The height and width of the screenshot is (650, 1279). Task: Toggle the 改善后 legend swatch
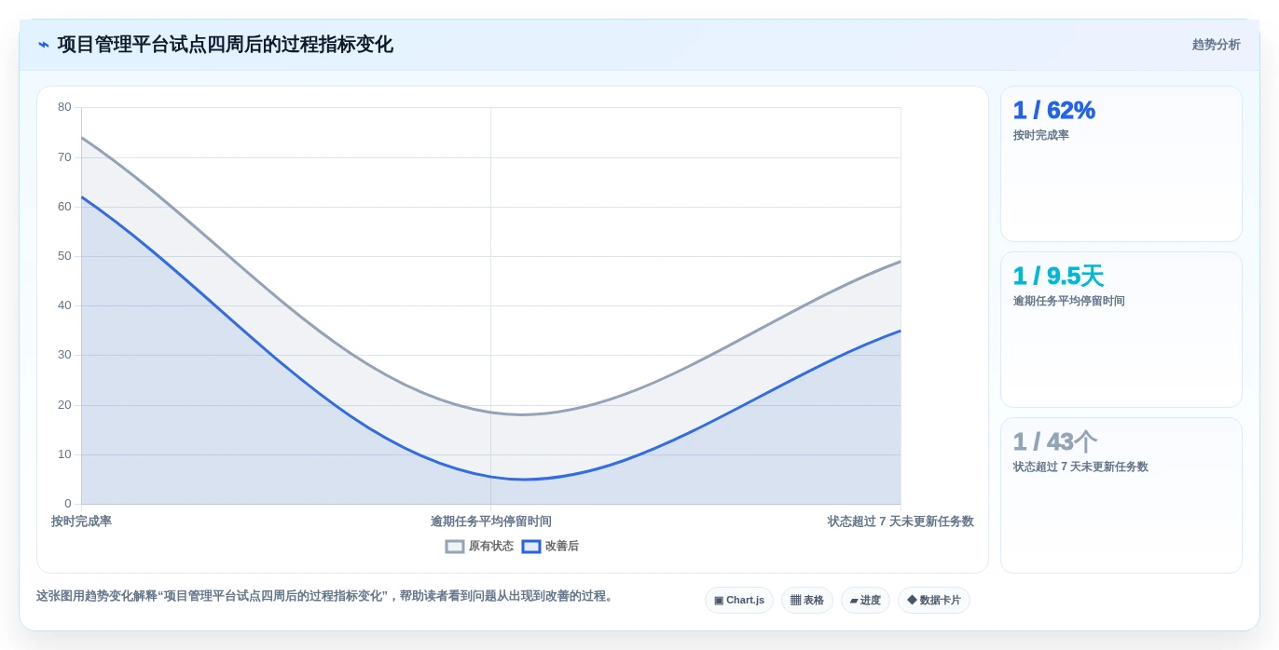[531, 547]
